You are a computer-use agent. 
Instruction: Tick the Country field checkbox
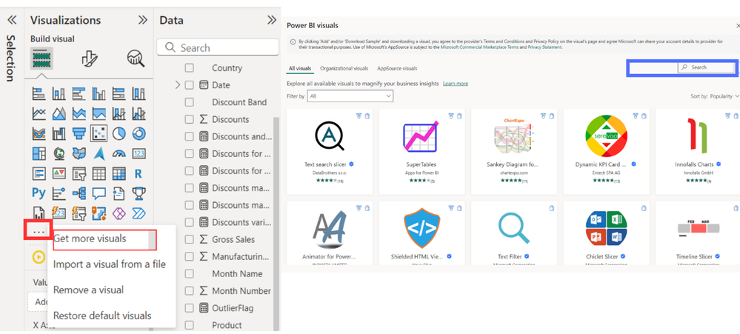click(189, 68)
